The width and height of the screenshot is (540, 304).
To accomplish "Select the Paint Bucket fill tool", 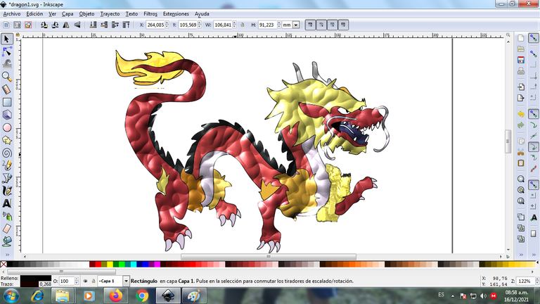I will (6, 241).
